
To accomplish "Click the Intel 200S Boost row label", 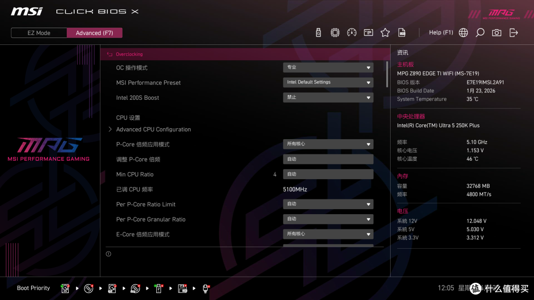I will [137, 98].
